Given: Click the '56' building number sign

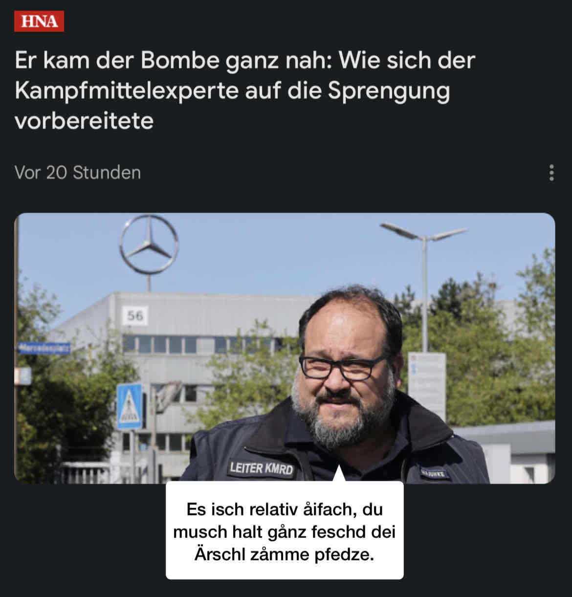Looking at the screenshot, I should (134, 316).
